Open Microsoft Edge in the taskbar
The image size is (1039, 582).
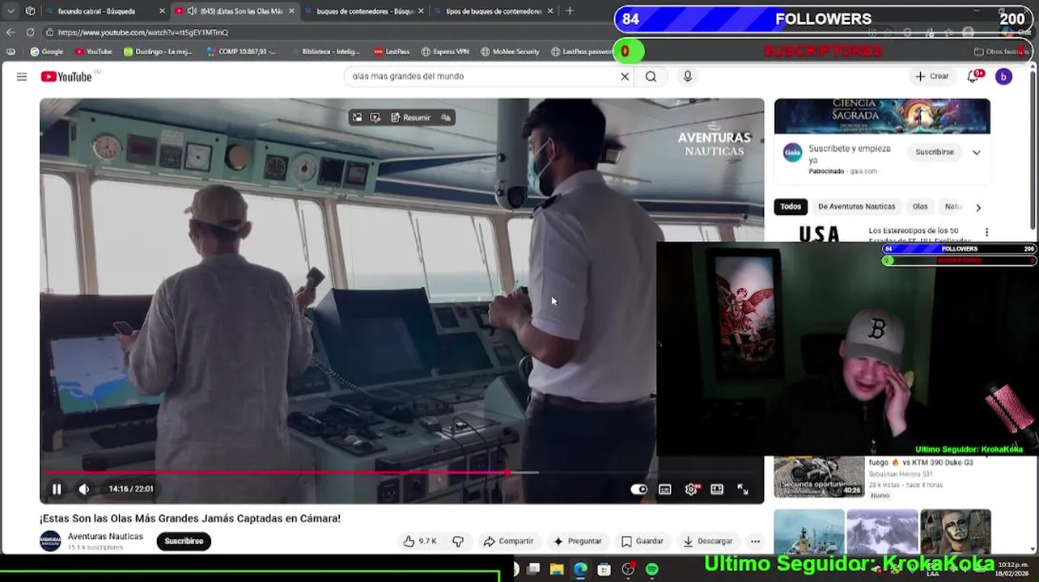coord(580,570)
